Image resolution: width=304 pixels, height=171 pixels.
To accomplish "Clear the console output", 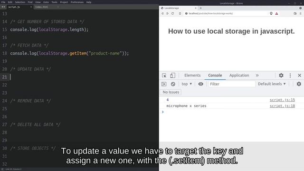I will tap(173, 84).
